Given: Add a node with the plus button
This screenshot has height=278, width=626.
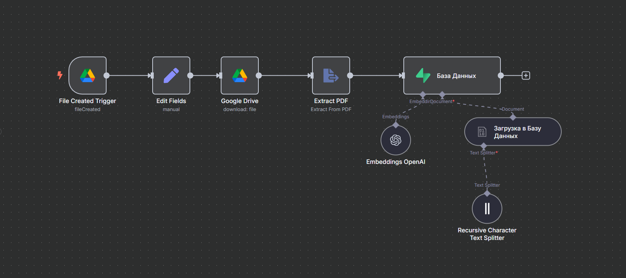Looking at the screenshot, I should [526, 75].
